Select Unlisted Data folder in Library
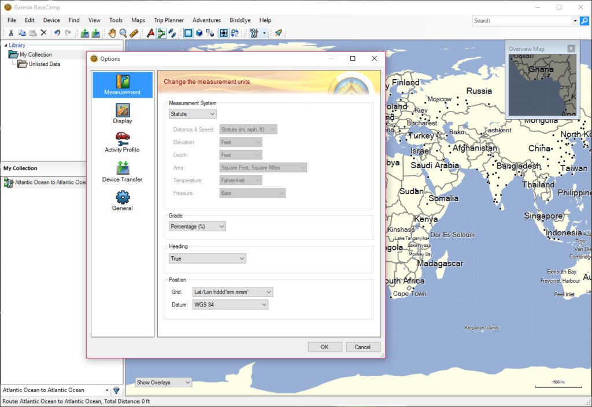This screenshot has height=407, width=592. pos(44,64)
